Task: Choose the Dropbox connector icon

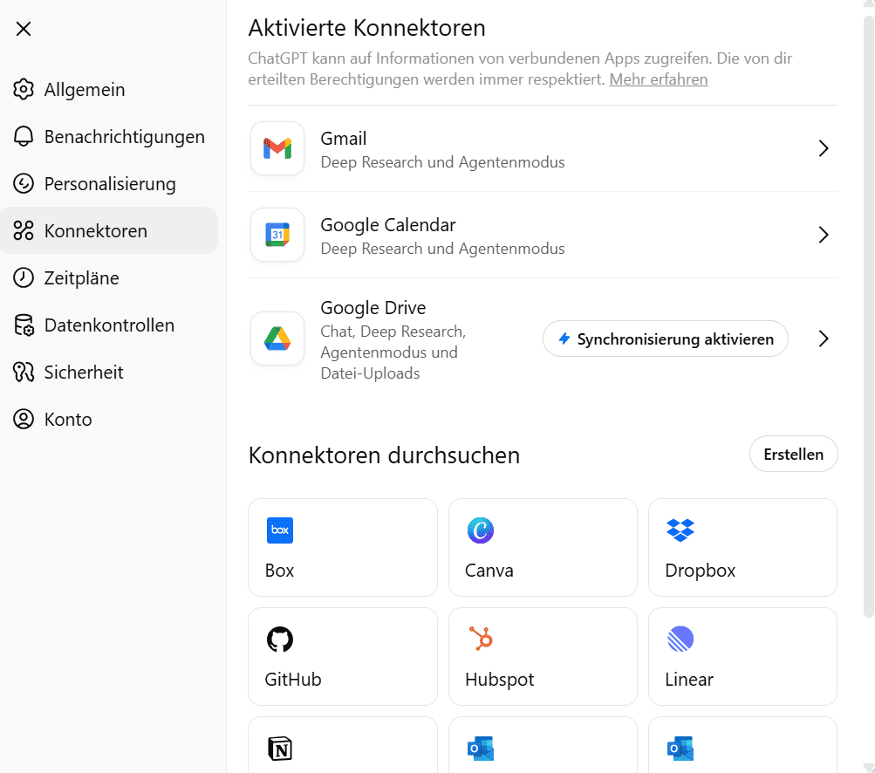Action: 680,530
